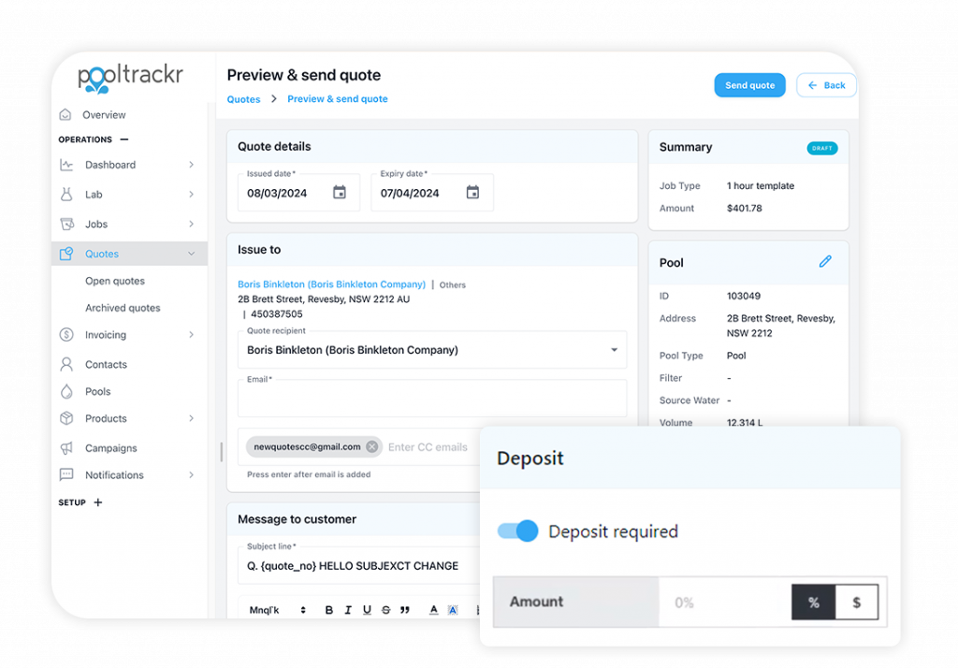The width and height of the screenshot is (958, 669).
Task: Open the expiry date calendar picker
Action: 472,193
